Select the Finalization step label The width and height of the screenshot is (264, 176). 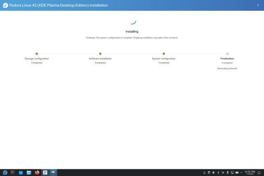coord(227,59)
